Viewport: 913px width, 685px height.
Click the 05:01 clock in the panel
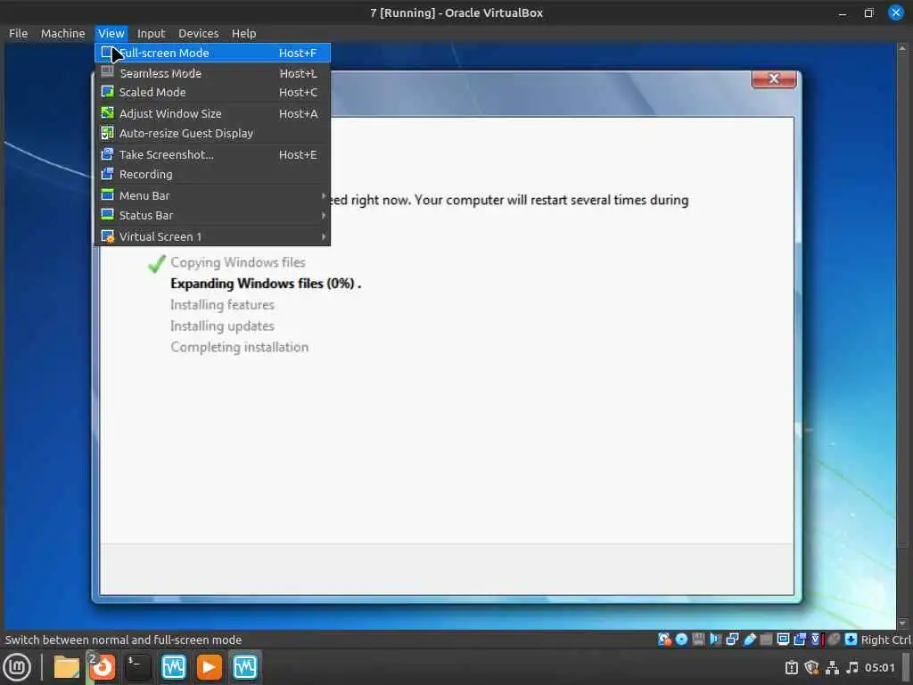(x=879, y=667)
